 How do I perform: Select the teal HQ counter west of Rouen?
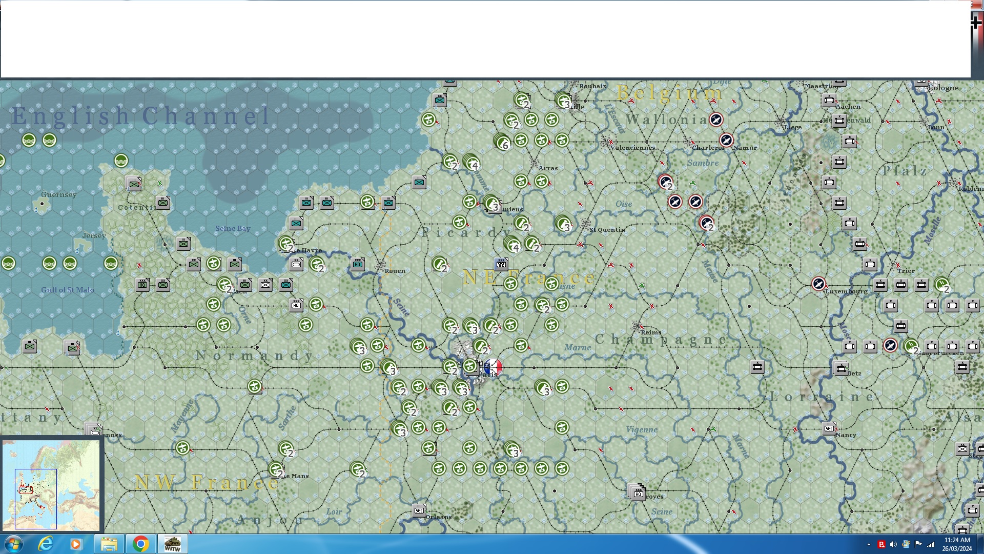coord(358,264)
